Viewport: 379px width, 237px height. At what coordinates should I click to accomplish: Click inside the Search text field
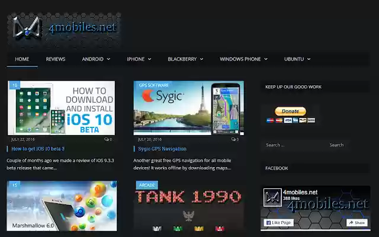tap(293, 145)
